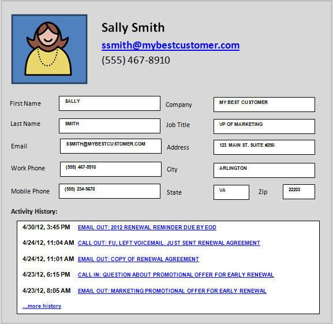The image size is (333, 324).
Task: Edit the Address field 123 MAIN ST.
Action: click(x=264, y=147)
